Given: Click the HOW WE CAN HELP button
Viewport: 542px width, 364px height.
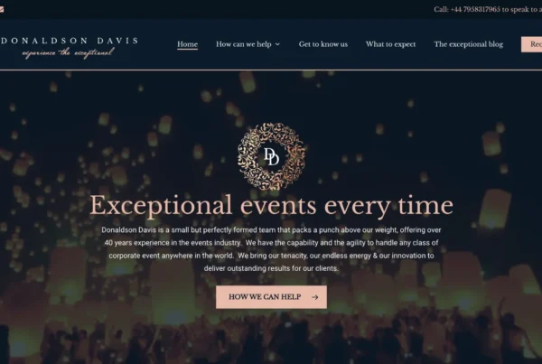Looking at the screenshot, I should click(x=271, y=297).
